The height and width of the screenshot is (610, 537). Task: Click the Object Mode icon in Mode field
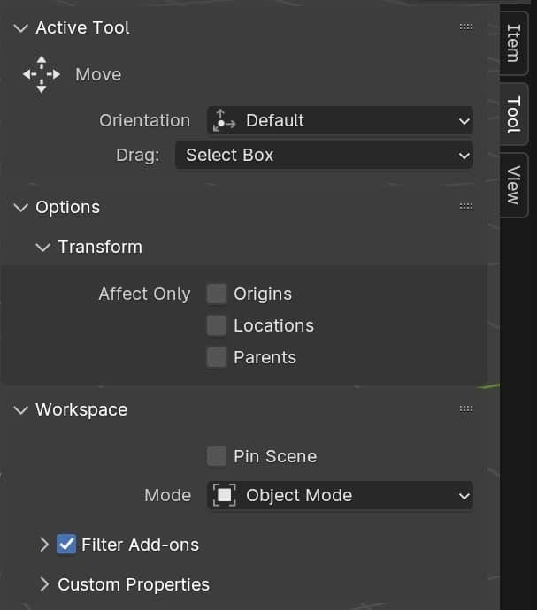[225, 496]
